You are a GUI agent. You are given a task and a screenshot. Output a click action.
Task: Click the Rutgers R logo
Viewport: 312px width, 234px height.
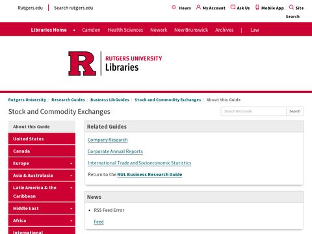click(82, 64)
